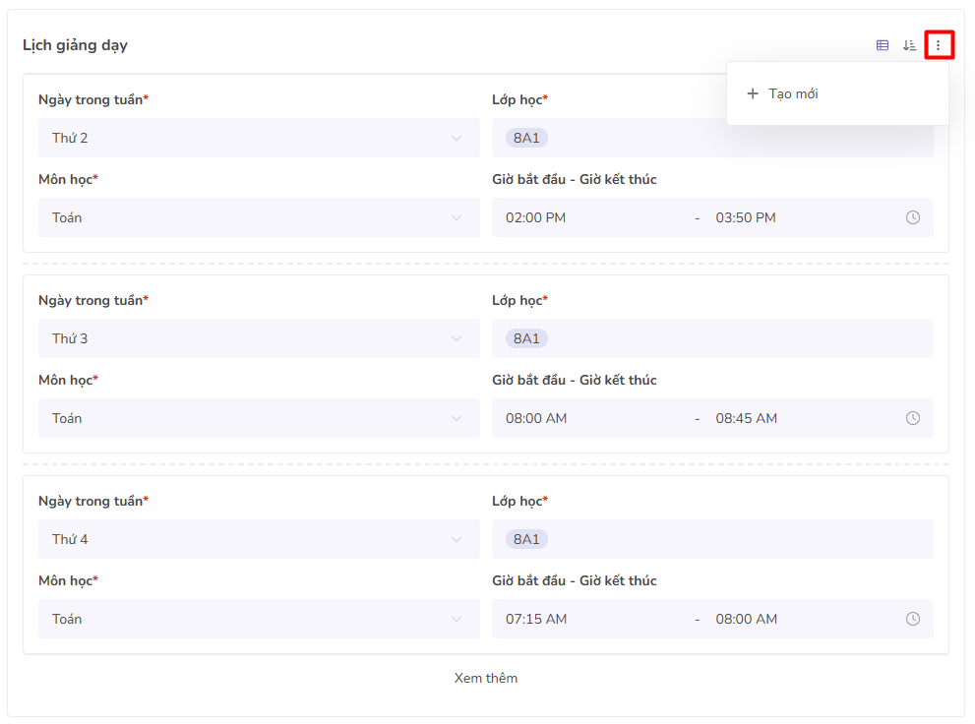Screen dimensions: 975x724
Task: Expand the 'Thứ 2' day of week dropdown
Action: tap(259, 138)
